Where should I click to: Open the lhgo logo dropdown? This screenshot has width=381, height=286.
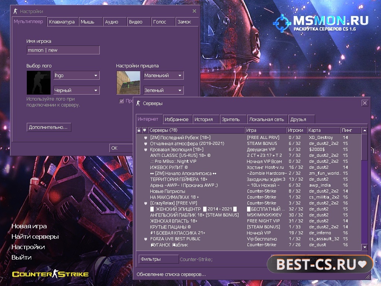77,75
